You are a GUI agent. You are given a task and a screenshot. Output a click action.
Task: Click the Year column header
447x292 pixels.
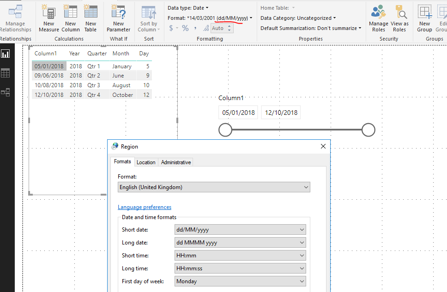74,54
